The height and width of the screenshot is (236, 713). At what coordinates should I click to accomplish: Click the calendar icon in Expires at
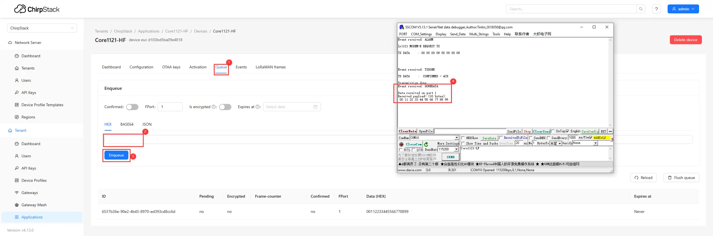(x=315, y=107)
